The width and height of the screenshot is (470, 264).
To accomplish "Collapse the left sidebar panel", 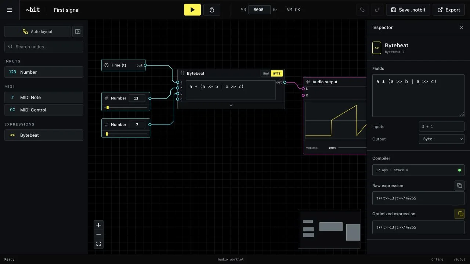I will [x=78, y=32].
